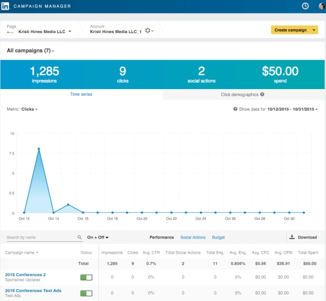
Task: Expand the Page selector dropdown
Action: (70, 32)
